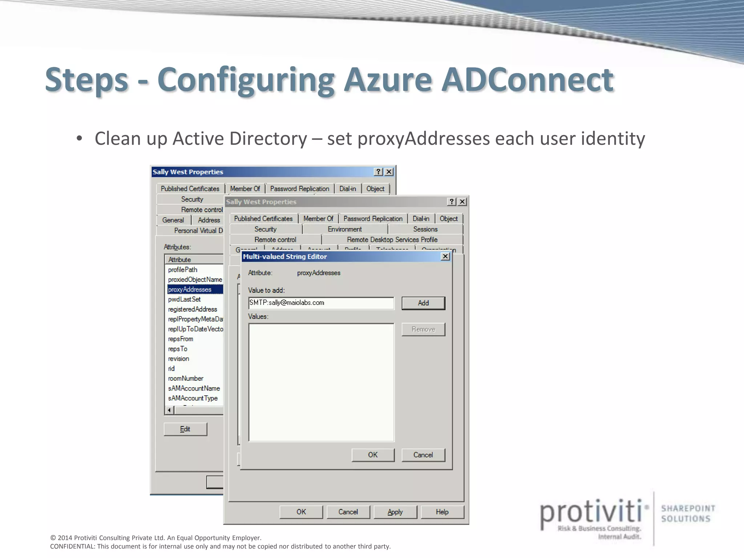Select replPropertyMetaData attribute

tap(195, 319)
